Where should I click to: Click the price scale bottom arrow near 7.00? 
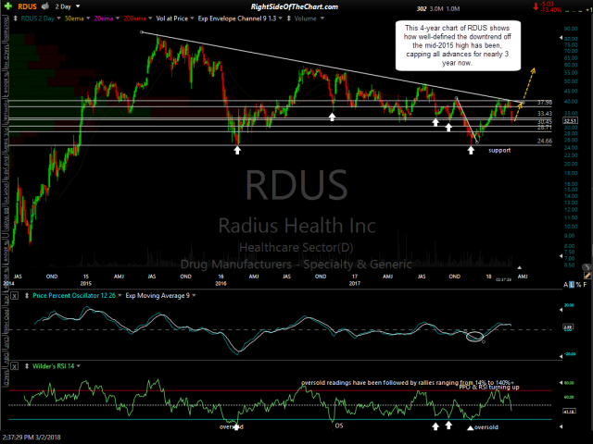(561, 256)
